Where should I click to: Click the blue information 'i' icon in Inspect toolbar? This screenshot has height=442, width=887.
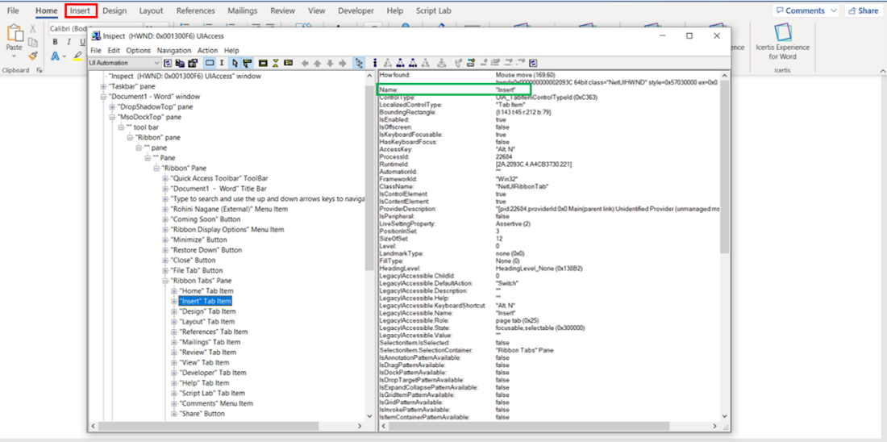(374, 63)
